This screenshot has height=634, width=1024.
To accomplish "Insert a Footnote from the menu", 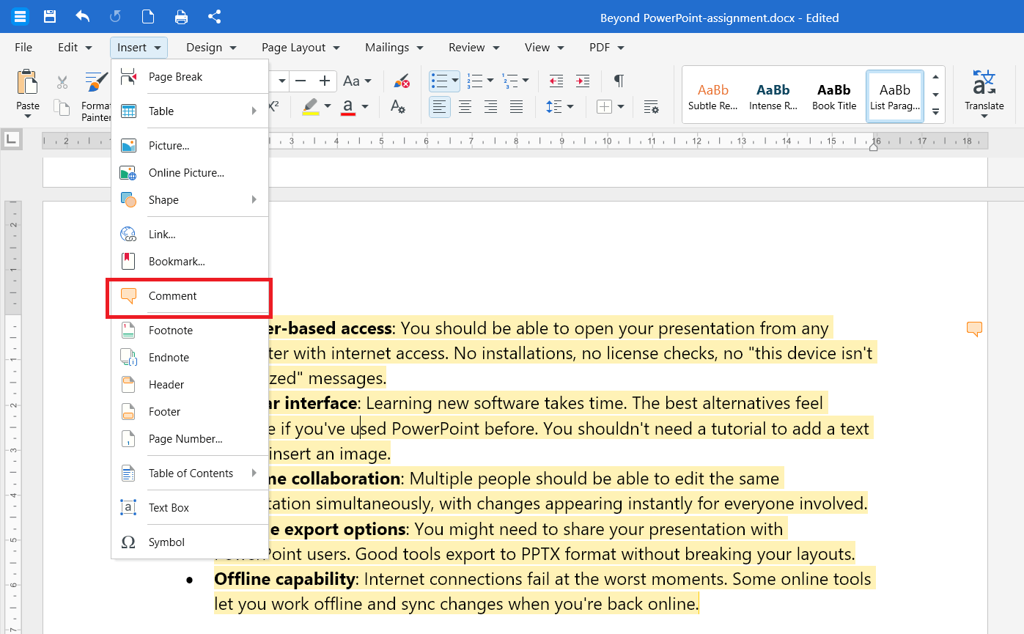I will point(190,331).
